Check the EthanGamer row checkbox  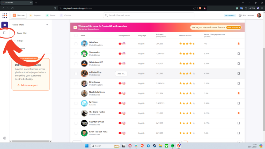coord(76,84)
